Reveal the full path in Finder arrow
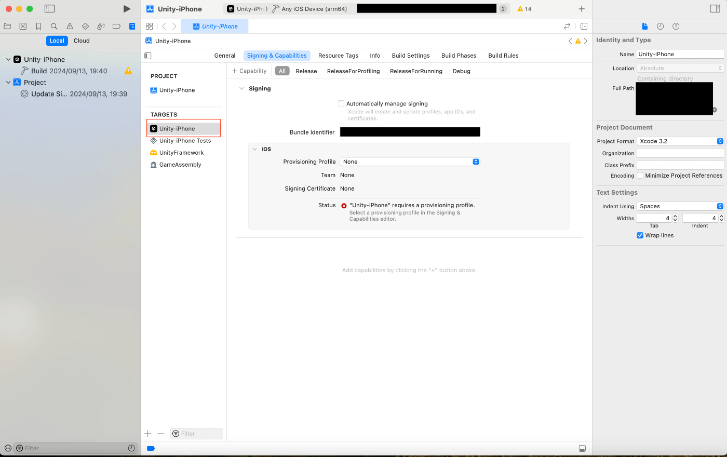The image size is (727, 457). 715,110
